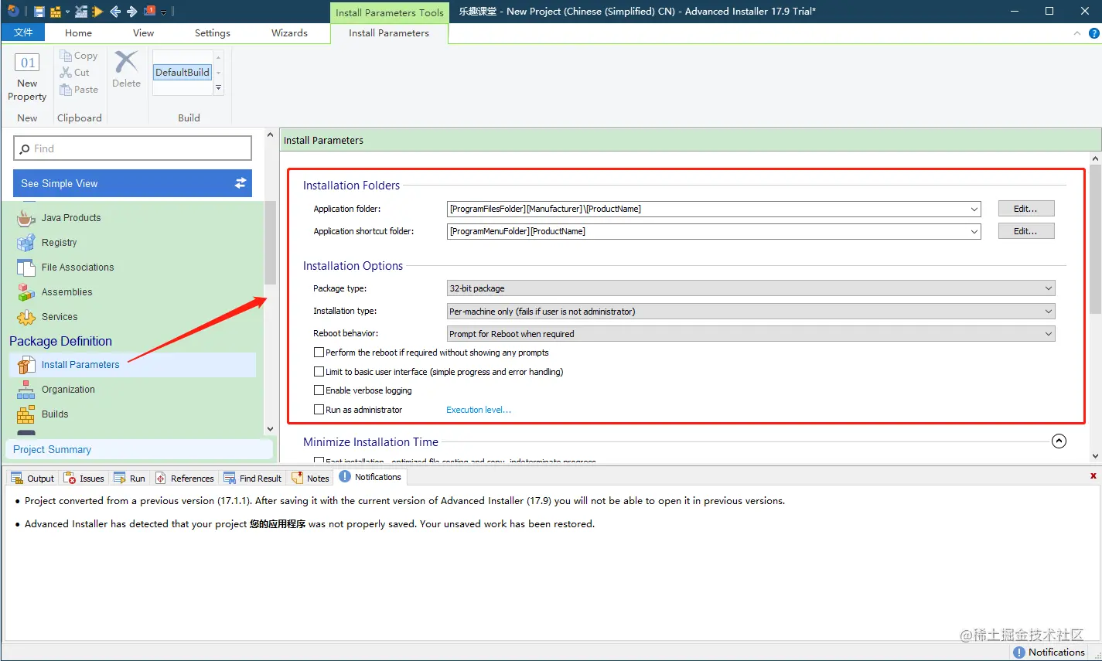
Task: Open the Find Result tab
Action: (x=252, y=479)
